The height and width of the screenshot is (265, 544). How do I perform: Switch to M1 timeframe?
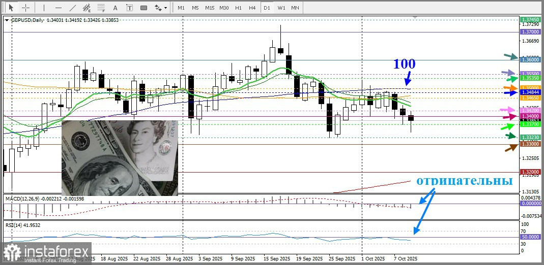(x=181, y=8)
